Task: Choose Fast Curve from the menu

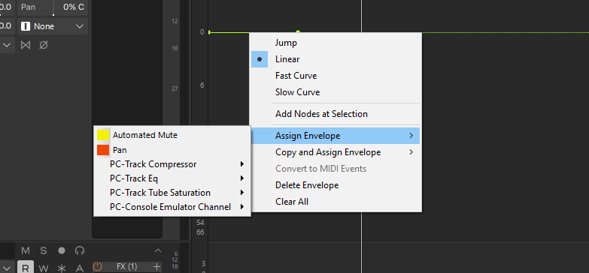Action: click(x=335, y=76)
